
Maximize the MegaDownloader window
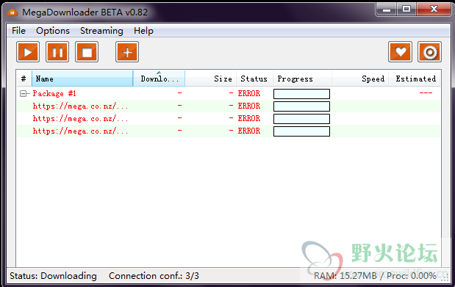pos(406,10)
